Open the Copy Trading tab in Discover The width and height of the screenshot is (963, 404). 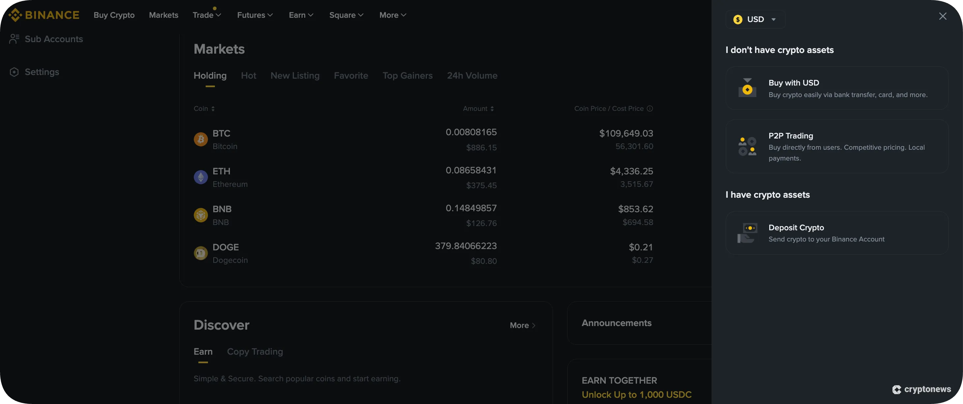pyautogui.click(x=254, y=351)
